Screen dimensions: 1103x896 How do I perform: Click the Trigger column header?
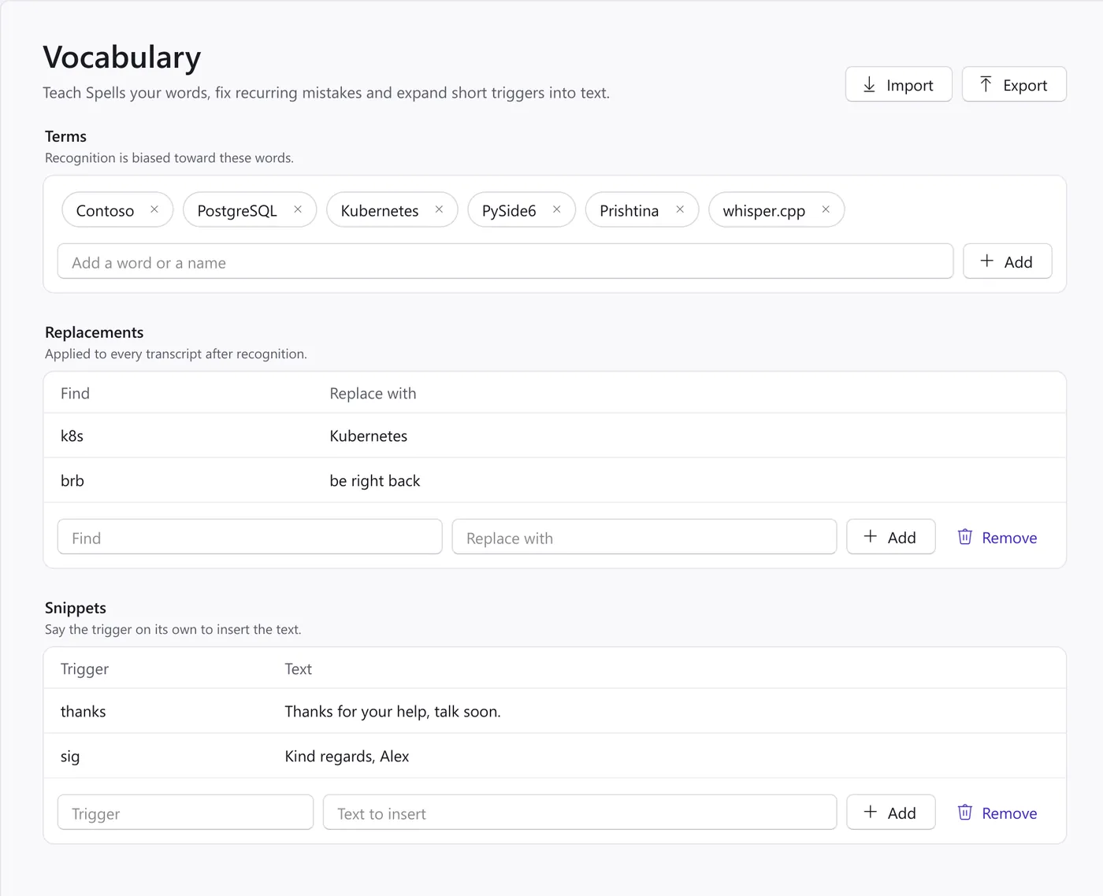click(x=84, y=668)
